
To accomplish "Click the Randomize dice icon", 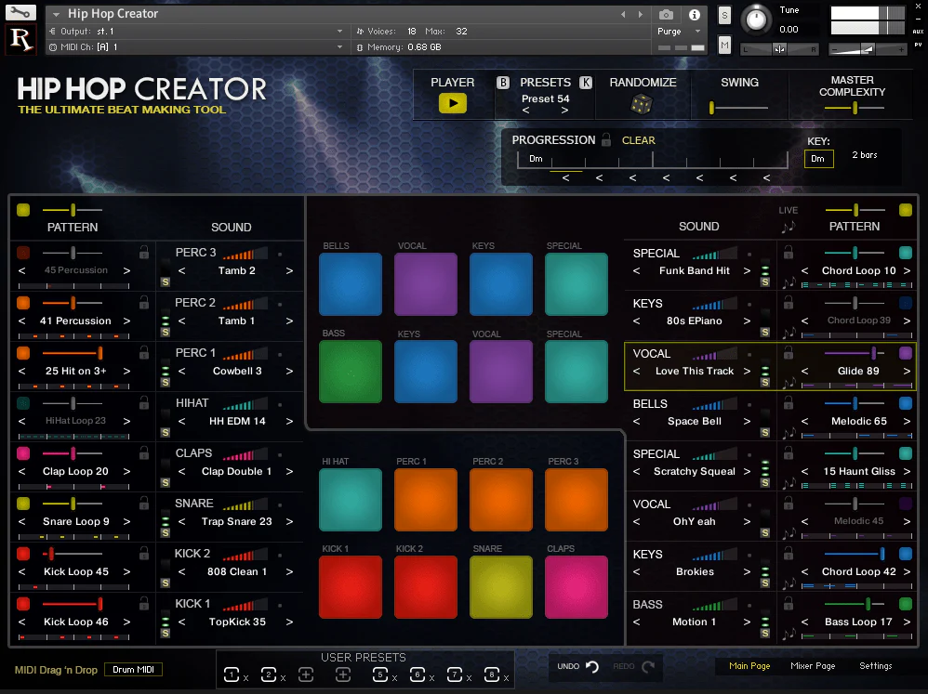I will click(642, 104).
